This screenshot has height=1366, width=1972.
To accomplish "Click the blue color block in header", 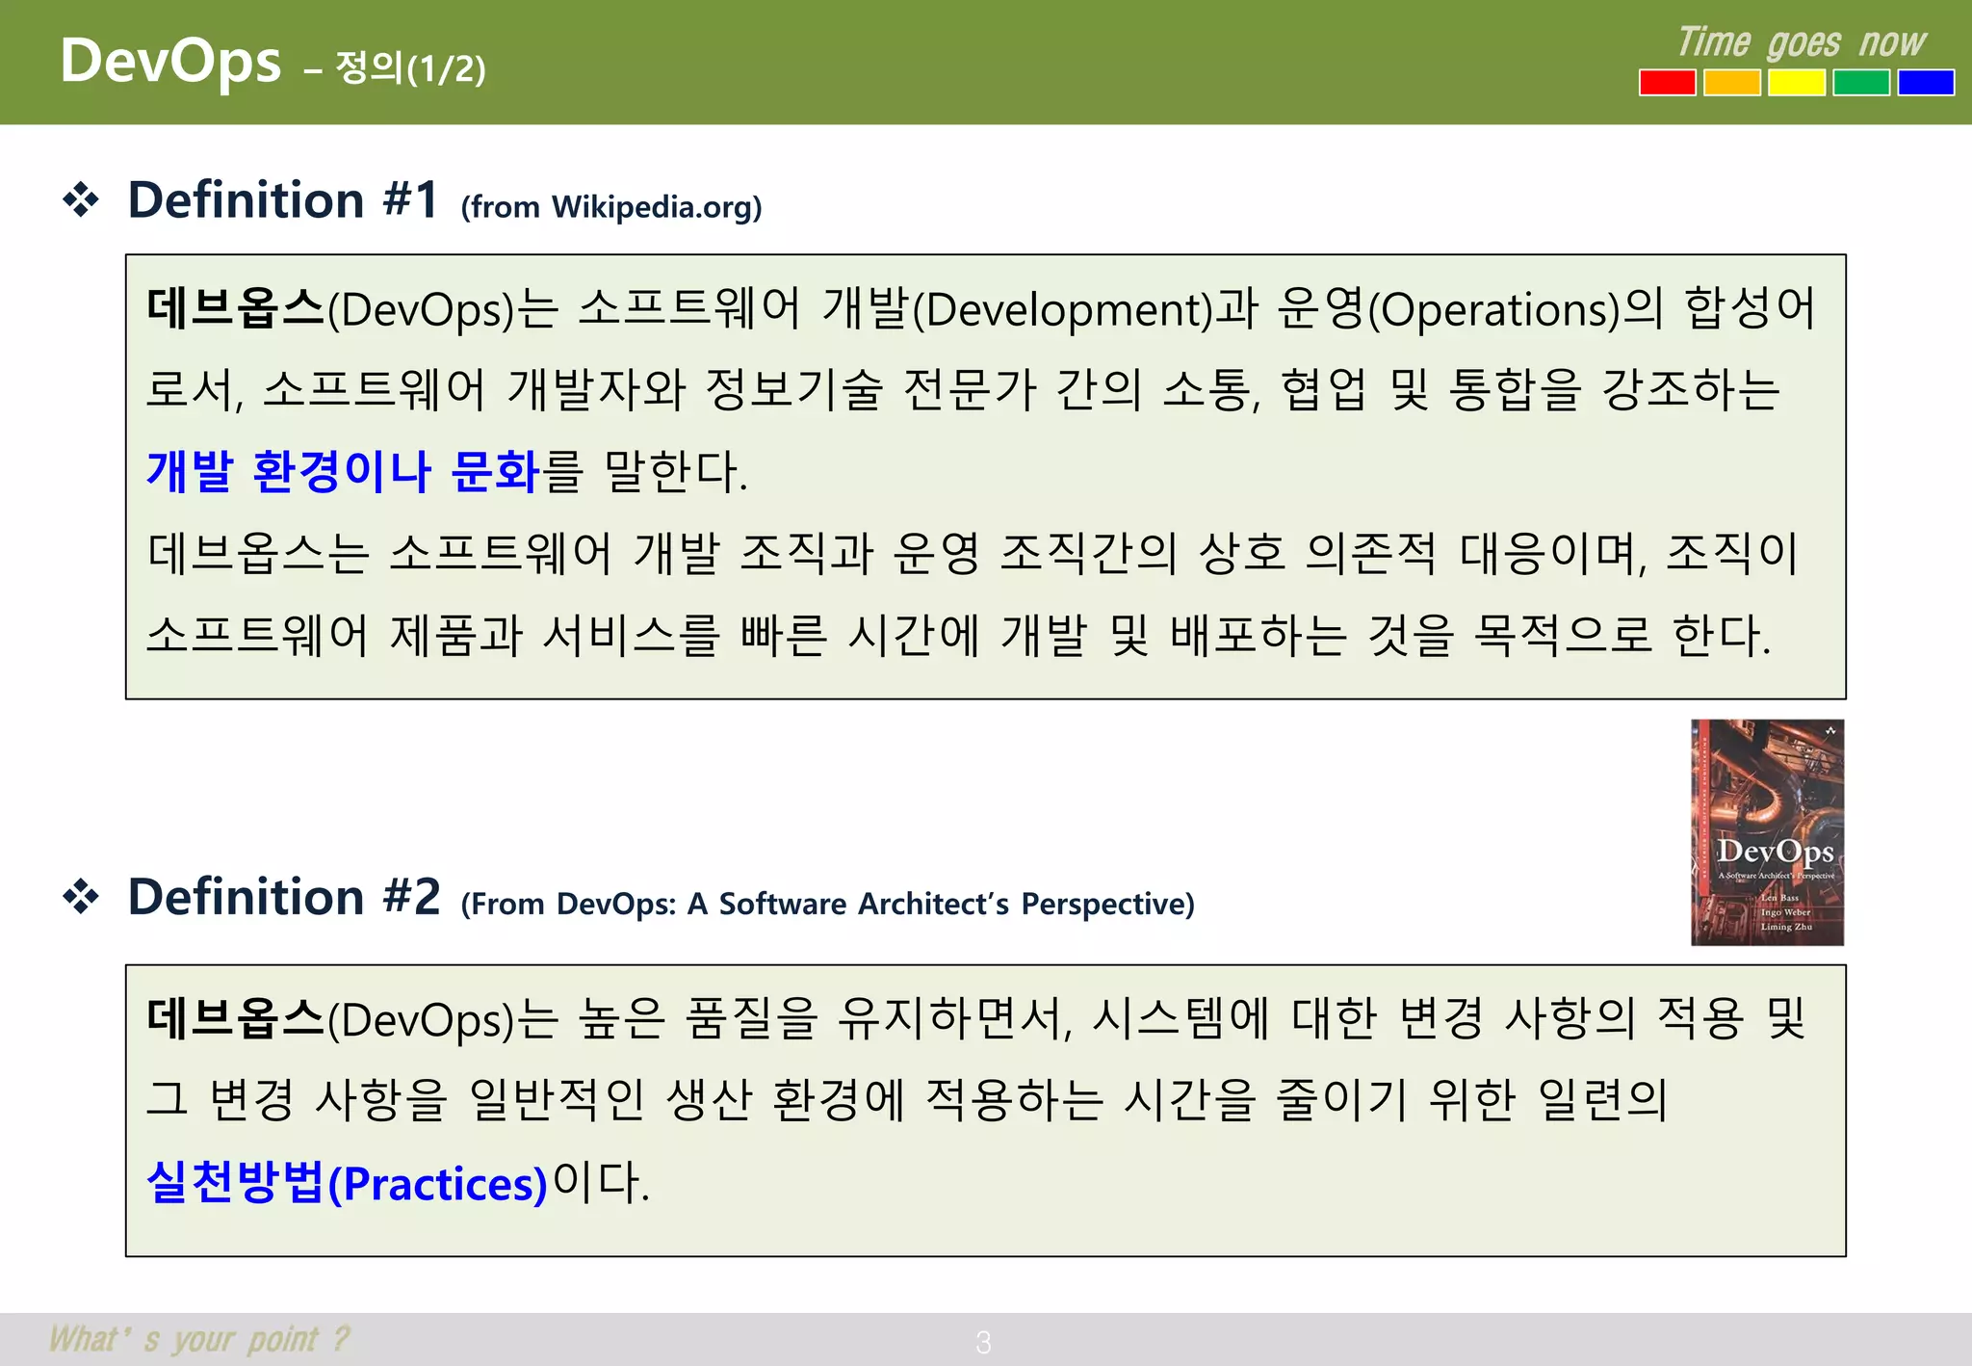I will [x=1925, y=83].
